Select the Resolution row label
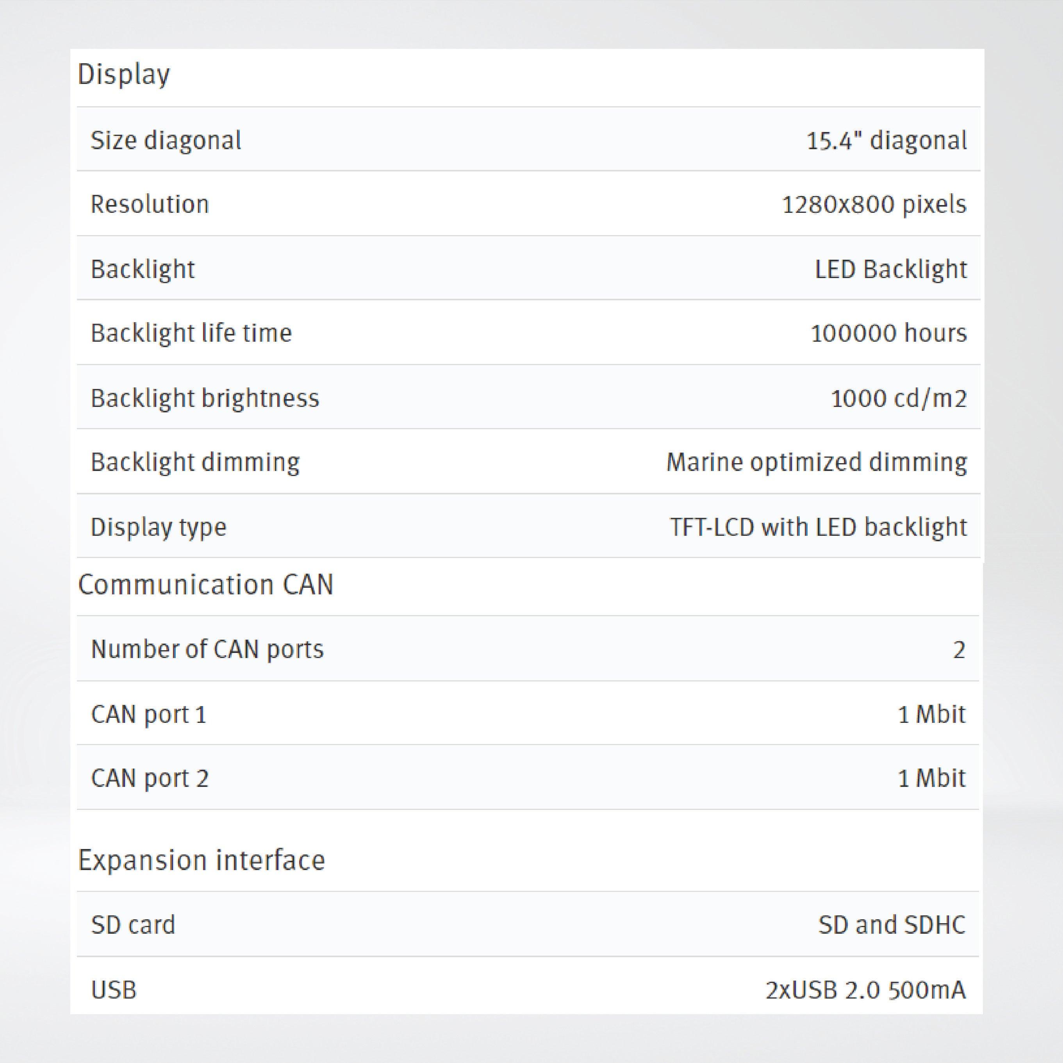 (x=150, y=204)
